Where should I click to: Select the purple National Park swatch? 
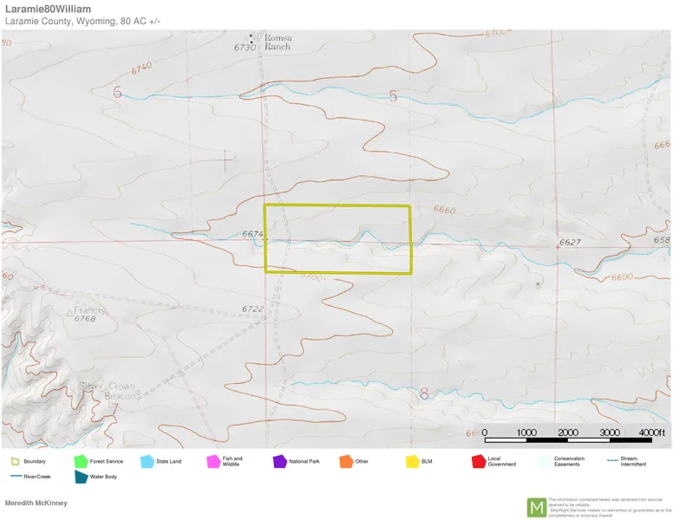point(279,462)
